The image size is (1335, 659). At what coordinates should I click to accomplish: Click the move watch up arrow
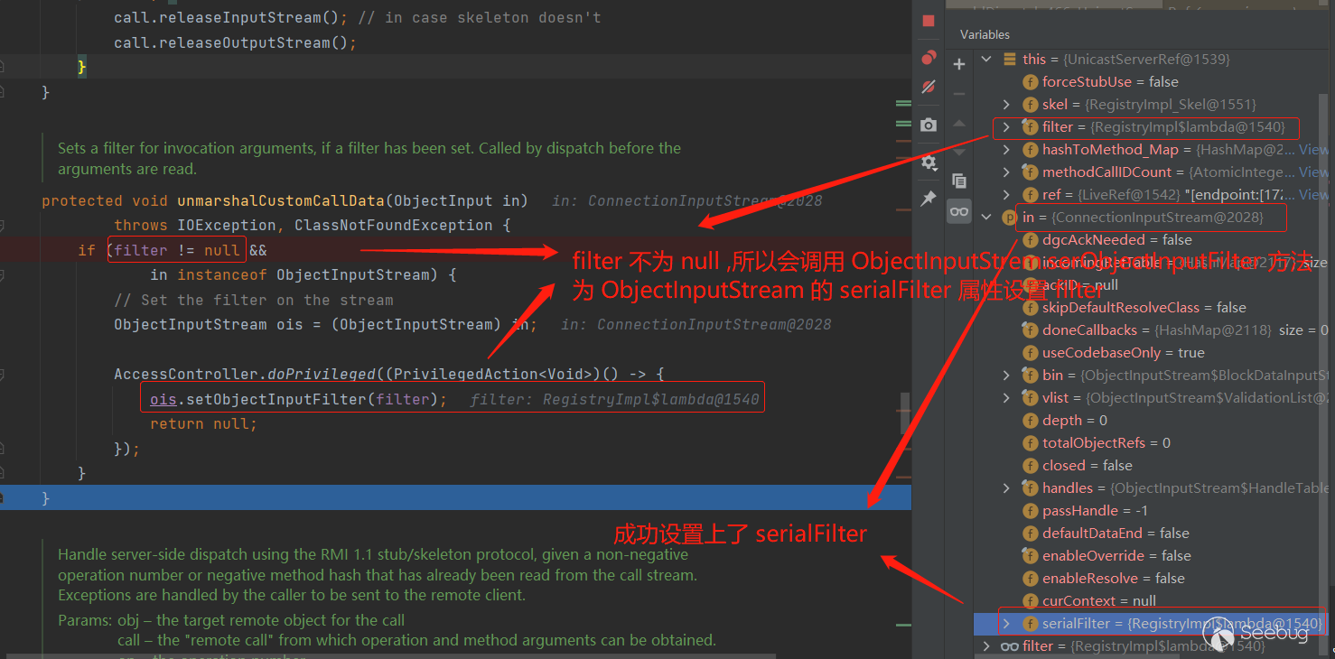click(x=959, y=123)
